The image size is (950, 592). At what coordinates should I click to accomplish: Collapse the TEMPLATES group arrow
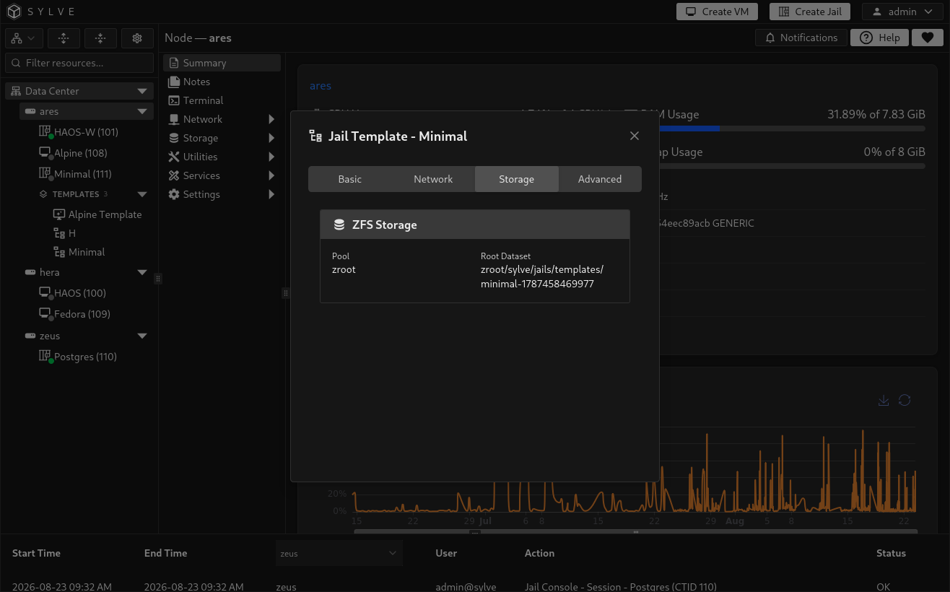pos(142,194)
